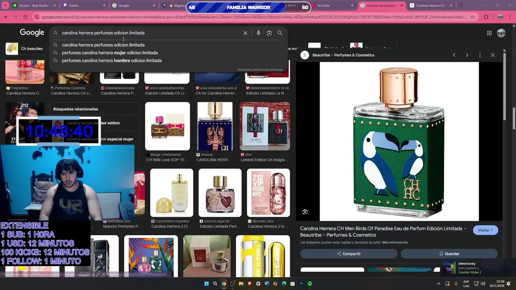Open Microsoft Word from the taskbar
The width and height of the screenshot is (516, 290).
tap(267, 284)
